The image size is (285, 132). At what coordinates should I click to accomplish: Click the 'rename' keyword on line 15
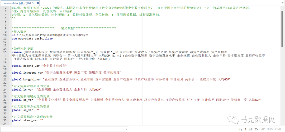[x=17, y=52]
